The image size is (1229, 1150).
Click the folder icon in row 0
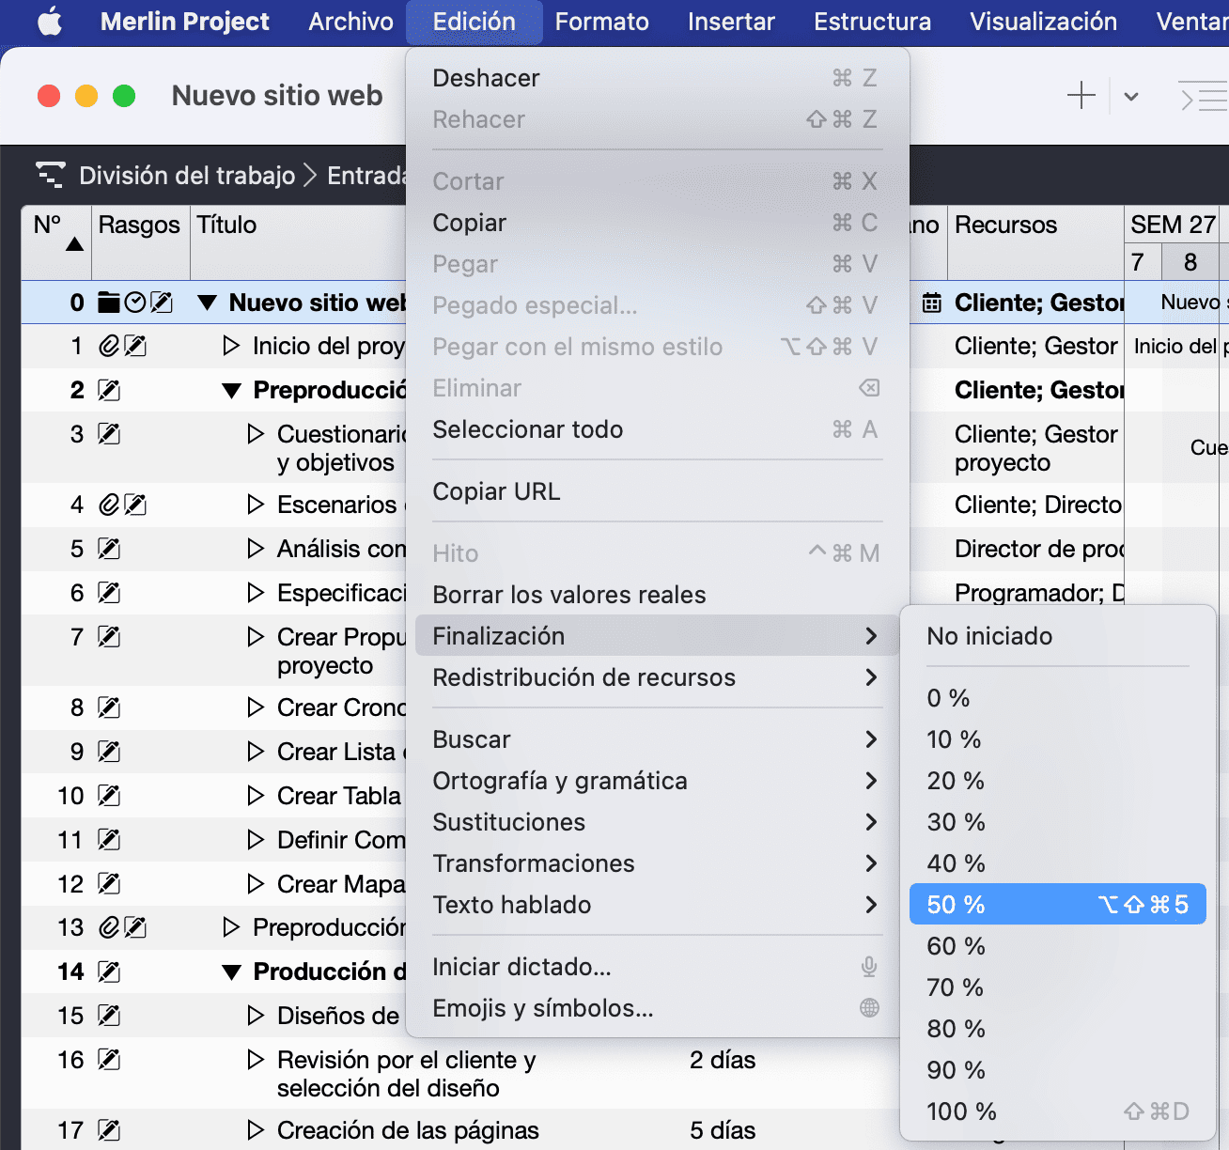109,303
